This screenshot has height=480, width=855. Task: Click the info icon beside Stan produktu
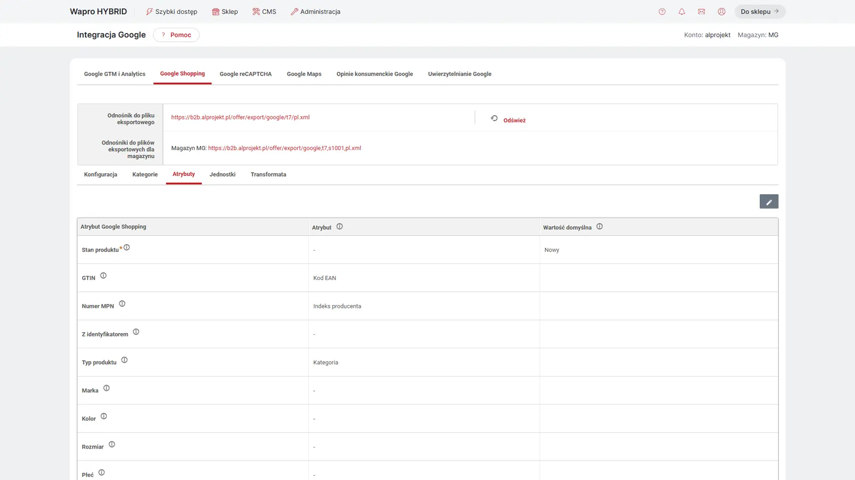(127, 247)
